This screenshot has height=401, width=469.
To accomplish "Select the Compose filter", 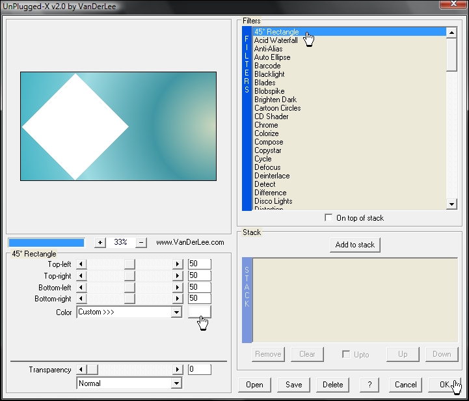I will coord(349,142).
